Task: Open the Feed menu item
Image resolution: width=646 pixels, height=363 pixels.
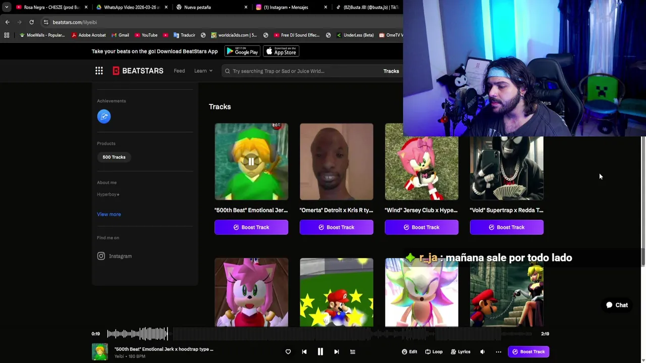Action: [x=179, y=71]
